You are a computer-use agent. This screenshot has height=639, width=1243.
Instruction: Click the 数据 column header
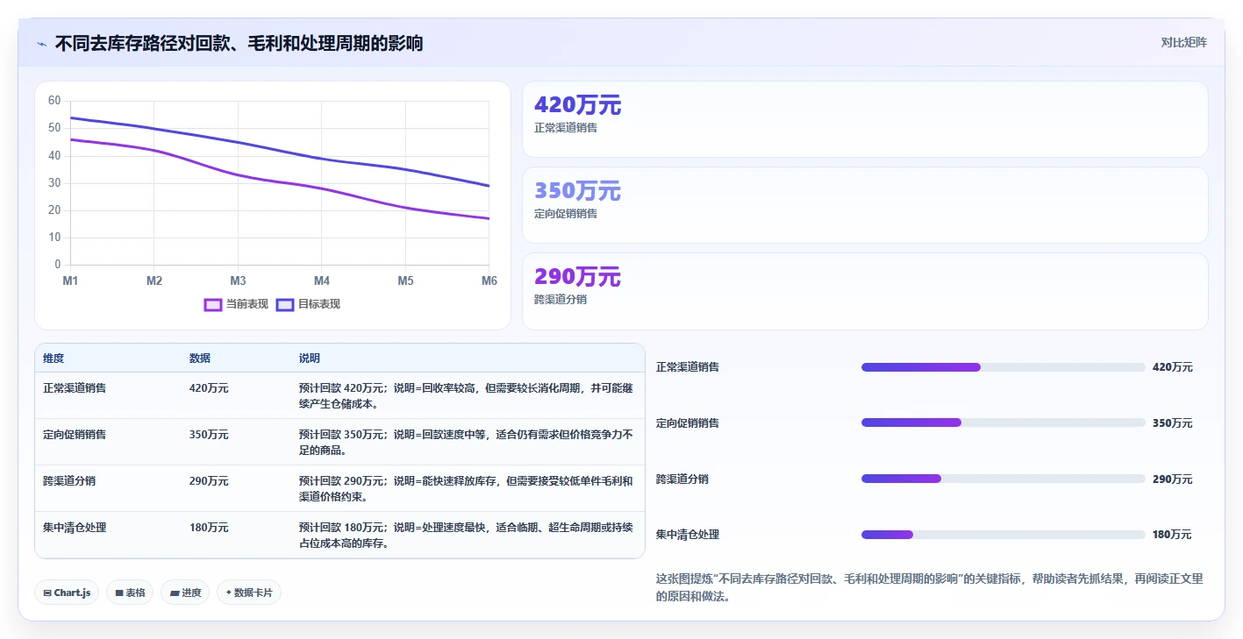click(200, 359)
